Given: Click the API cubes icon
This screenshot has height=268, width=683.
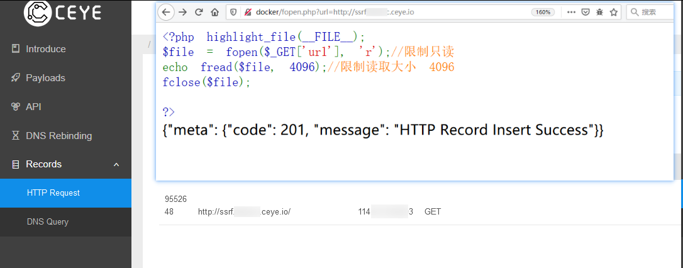Looking at the screenshot, I should 16,107.
